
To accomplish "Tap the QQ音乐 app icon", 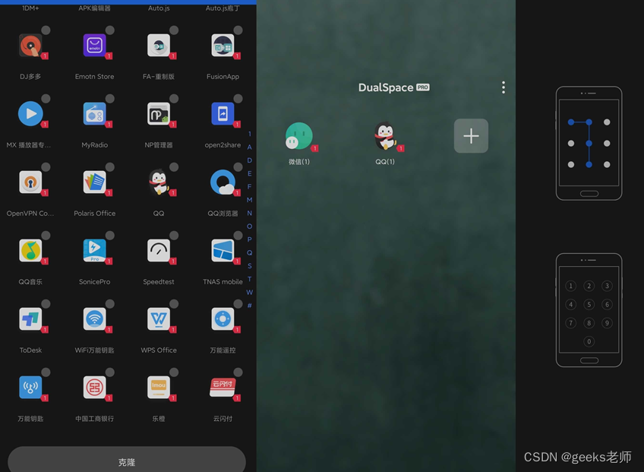I will click(x=30, y=250).
